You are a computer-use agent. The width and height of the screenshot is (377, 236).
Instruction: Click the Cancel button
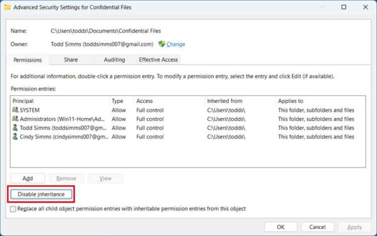tap(317, 227)
